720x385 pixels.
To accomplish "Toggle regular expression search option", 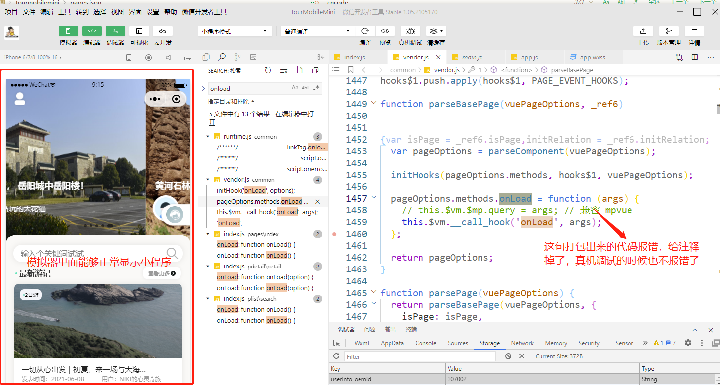I will coord(316,88).
